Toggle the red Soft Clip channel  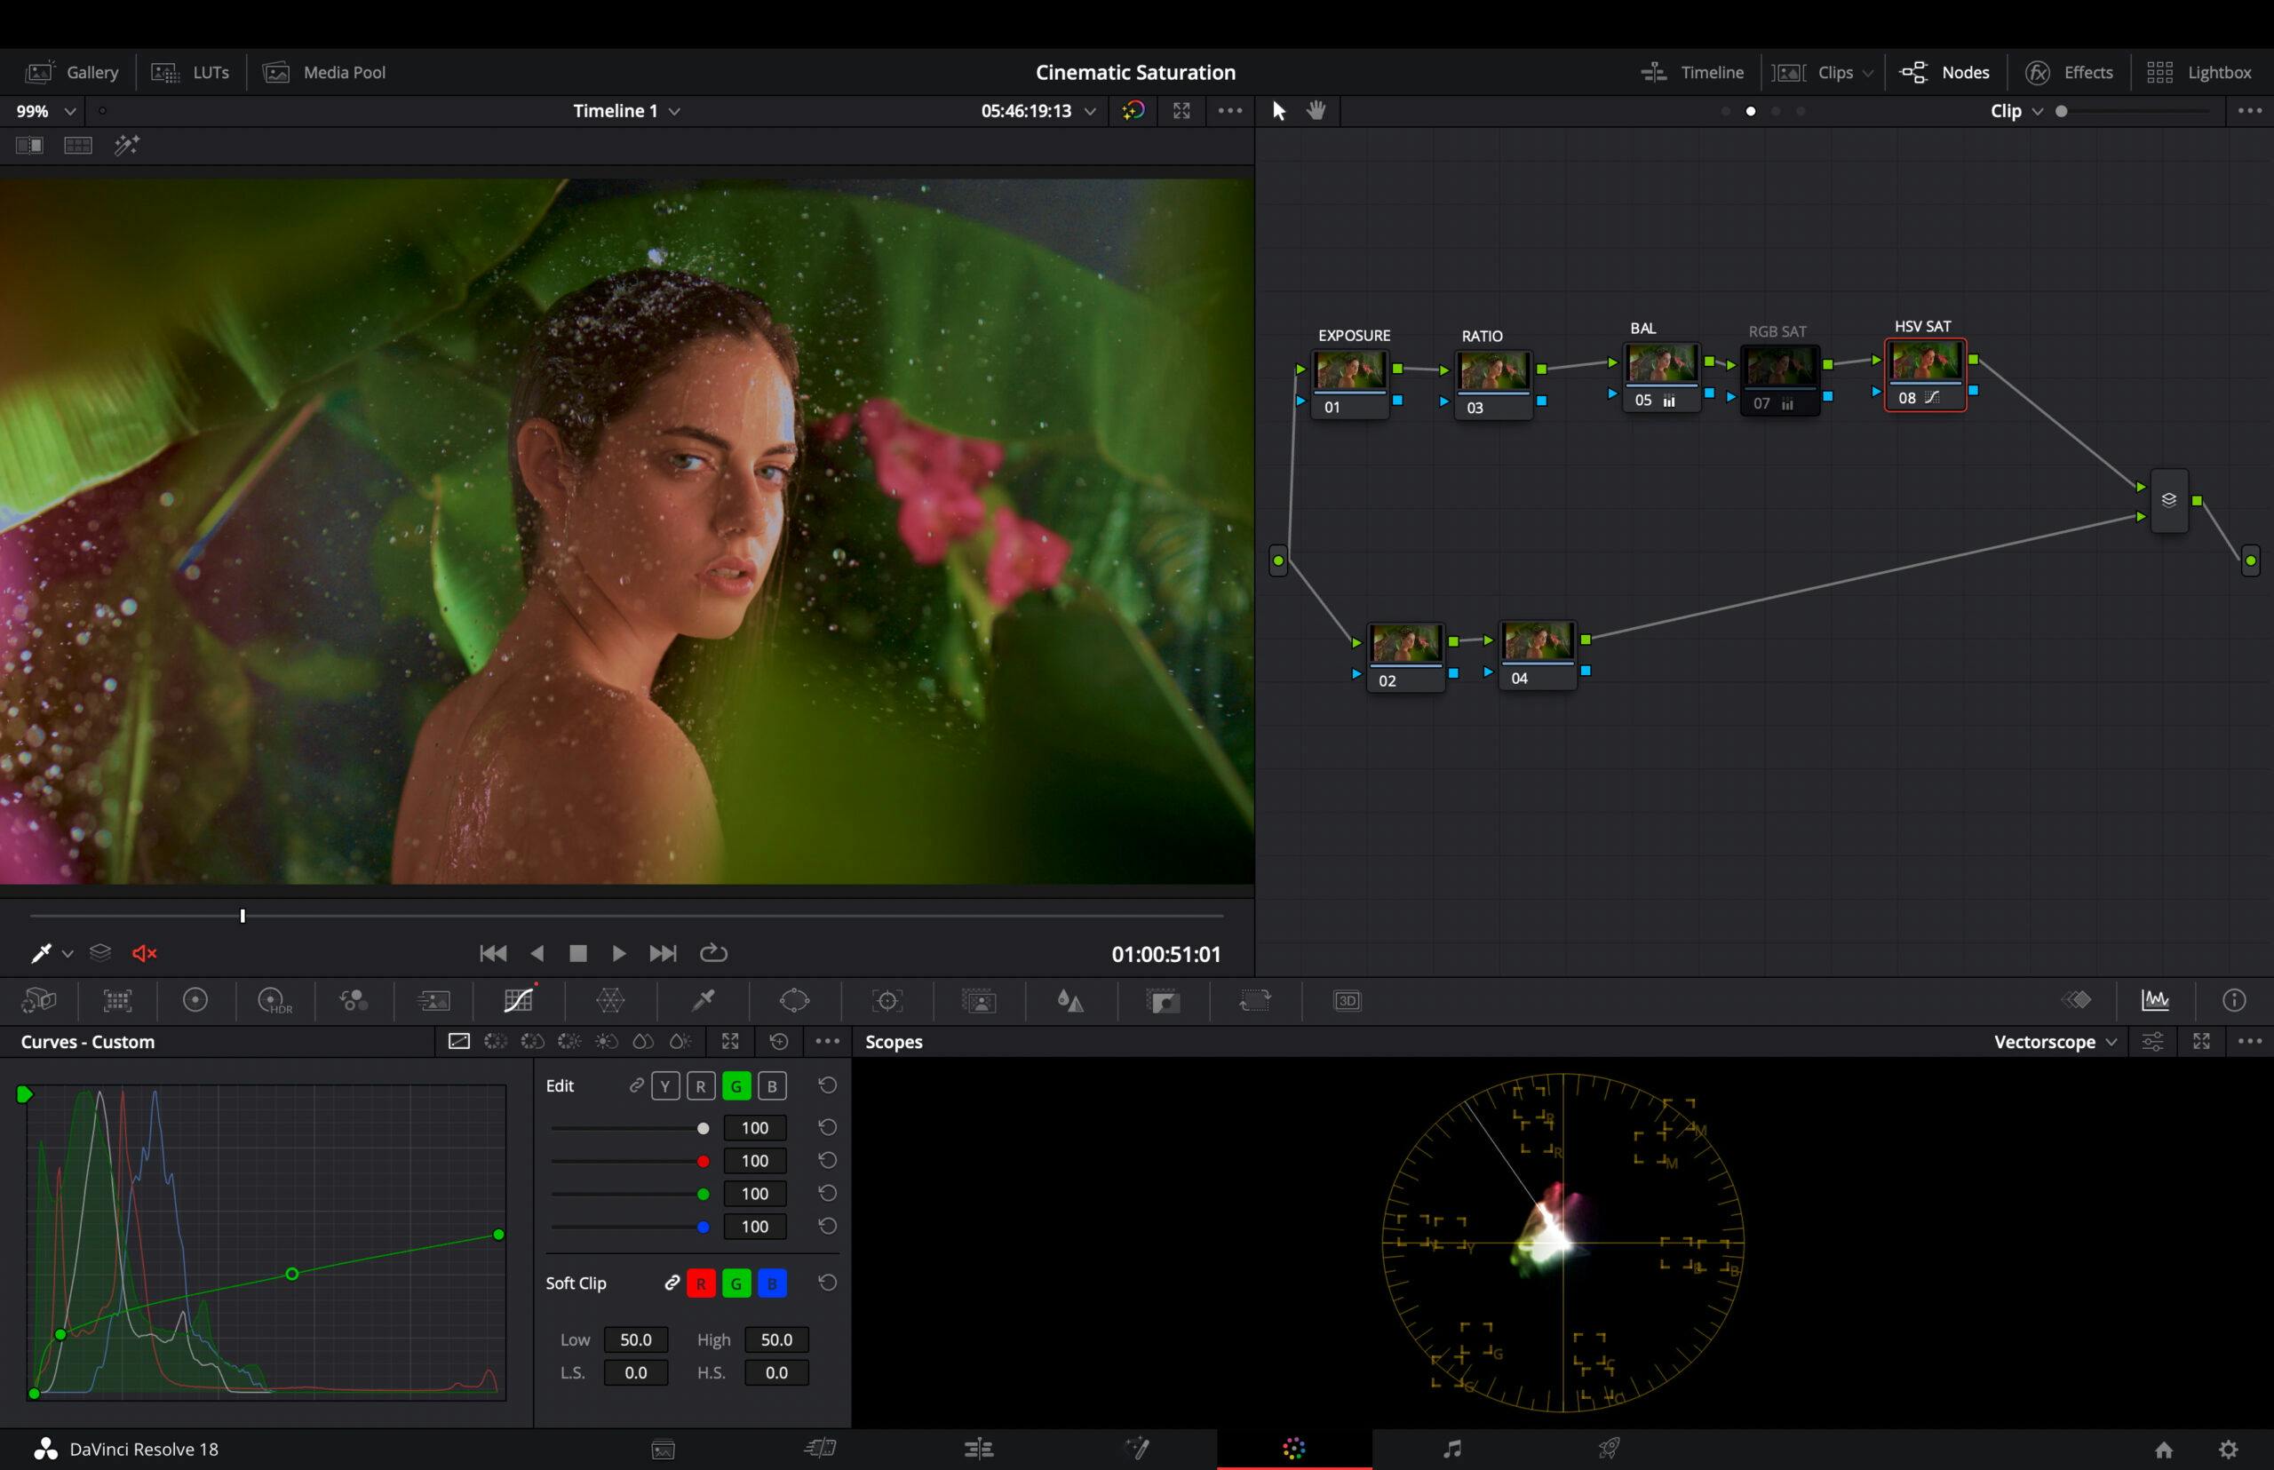point(701,1283)
